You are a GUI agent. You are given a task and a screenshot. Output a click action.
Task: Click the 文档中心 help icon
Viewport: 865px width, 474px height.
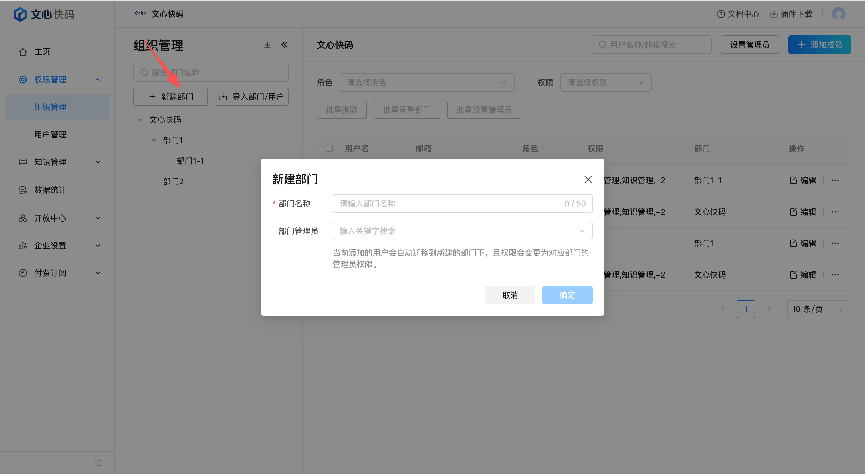pyautogui.click(x=721, y=14)
